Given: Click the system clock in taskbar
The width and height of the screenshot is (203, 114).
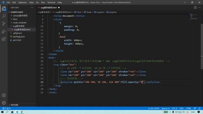Looking at the screenshot, I should [x=193, y=112].
